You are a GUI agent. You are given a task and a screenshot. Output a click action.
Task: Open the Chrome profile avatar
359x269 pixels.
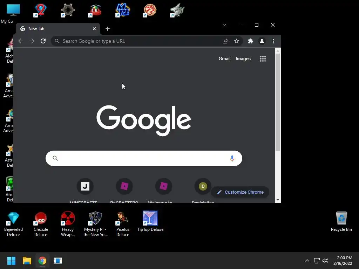coord(262,41)
